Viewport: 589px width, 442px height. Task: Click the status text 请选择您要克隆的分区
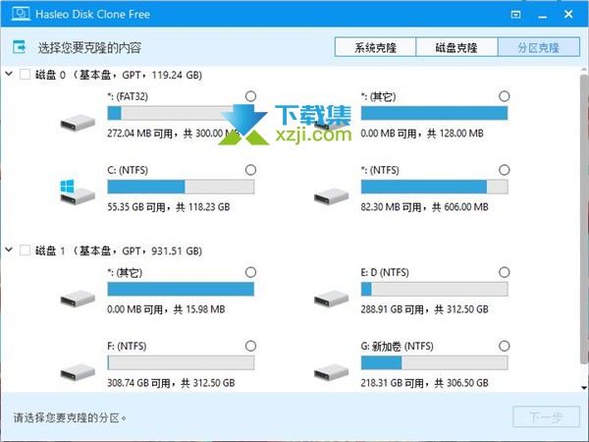(x=70, y=417)
